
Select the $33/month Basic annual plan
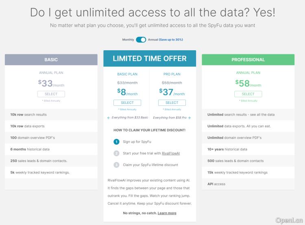point(51,94)
